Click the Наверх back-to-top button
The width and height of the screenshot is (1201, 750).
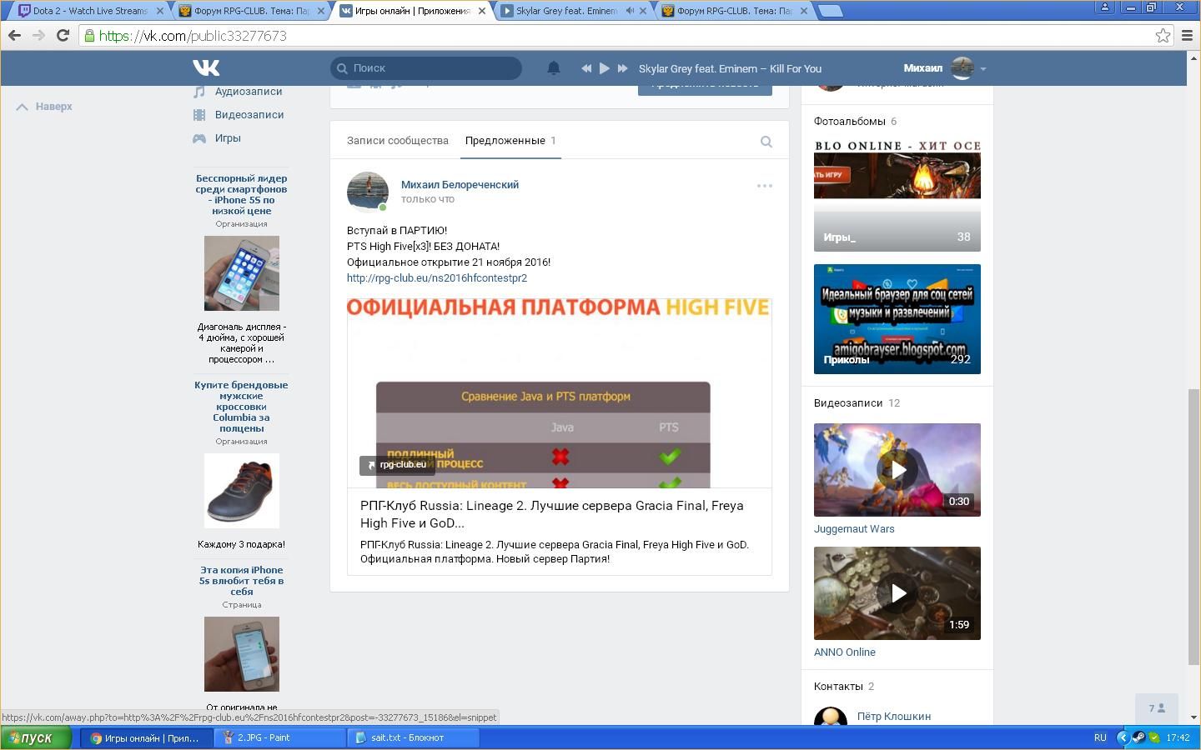pyautogui.click(x=45, y=107)
